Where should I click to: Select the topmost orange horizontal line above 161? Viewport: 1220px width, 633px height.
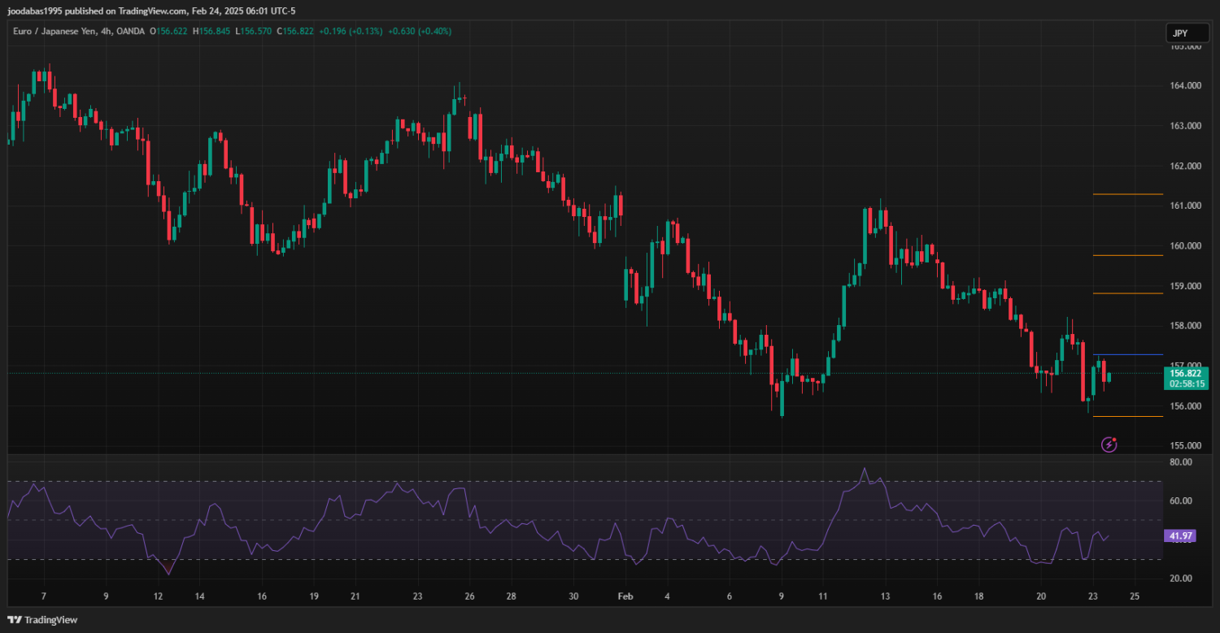pos(1128,194)
